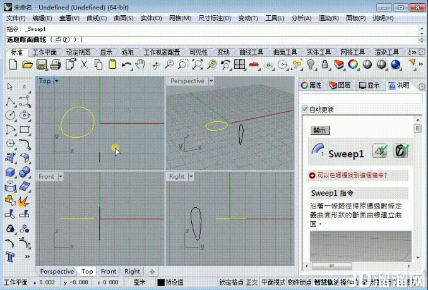Click the Paste clipboard icon

(x=112, y=64)
